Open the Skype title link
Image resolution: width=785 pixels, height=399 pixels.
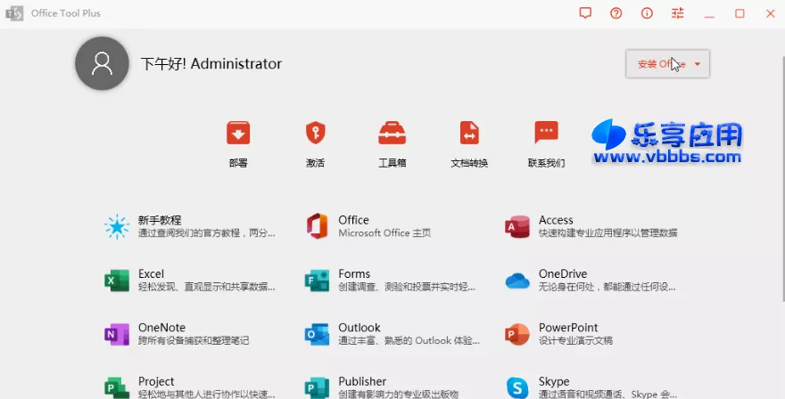[x=554, y=381]
